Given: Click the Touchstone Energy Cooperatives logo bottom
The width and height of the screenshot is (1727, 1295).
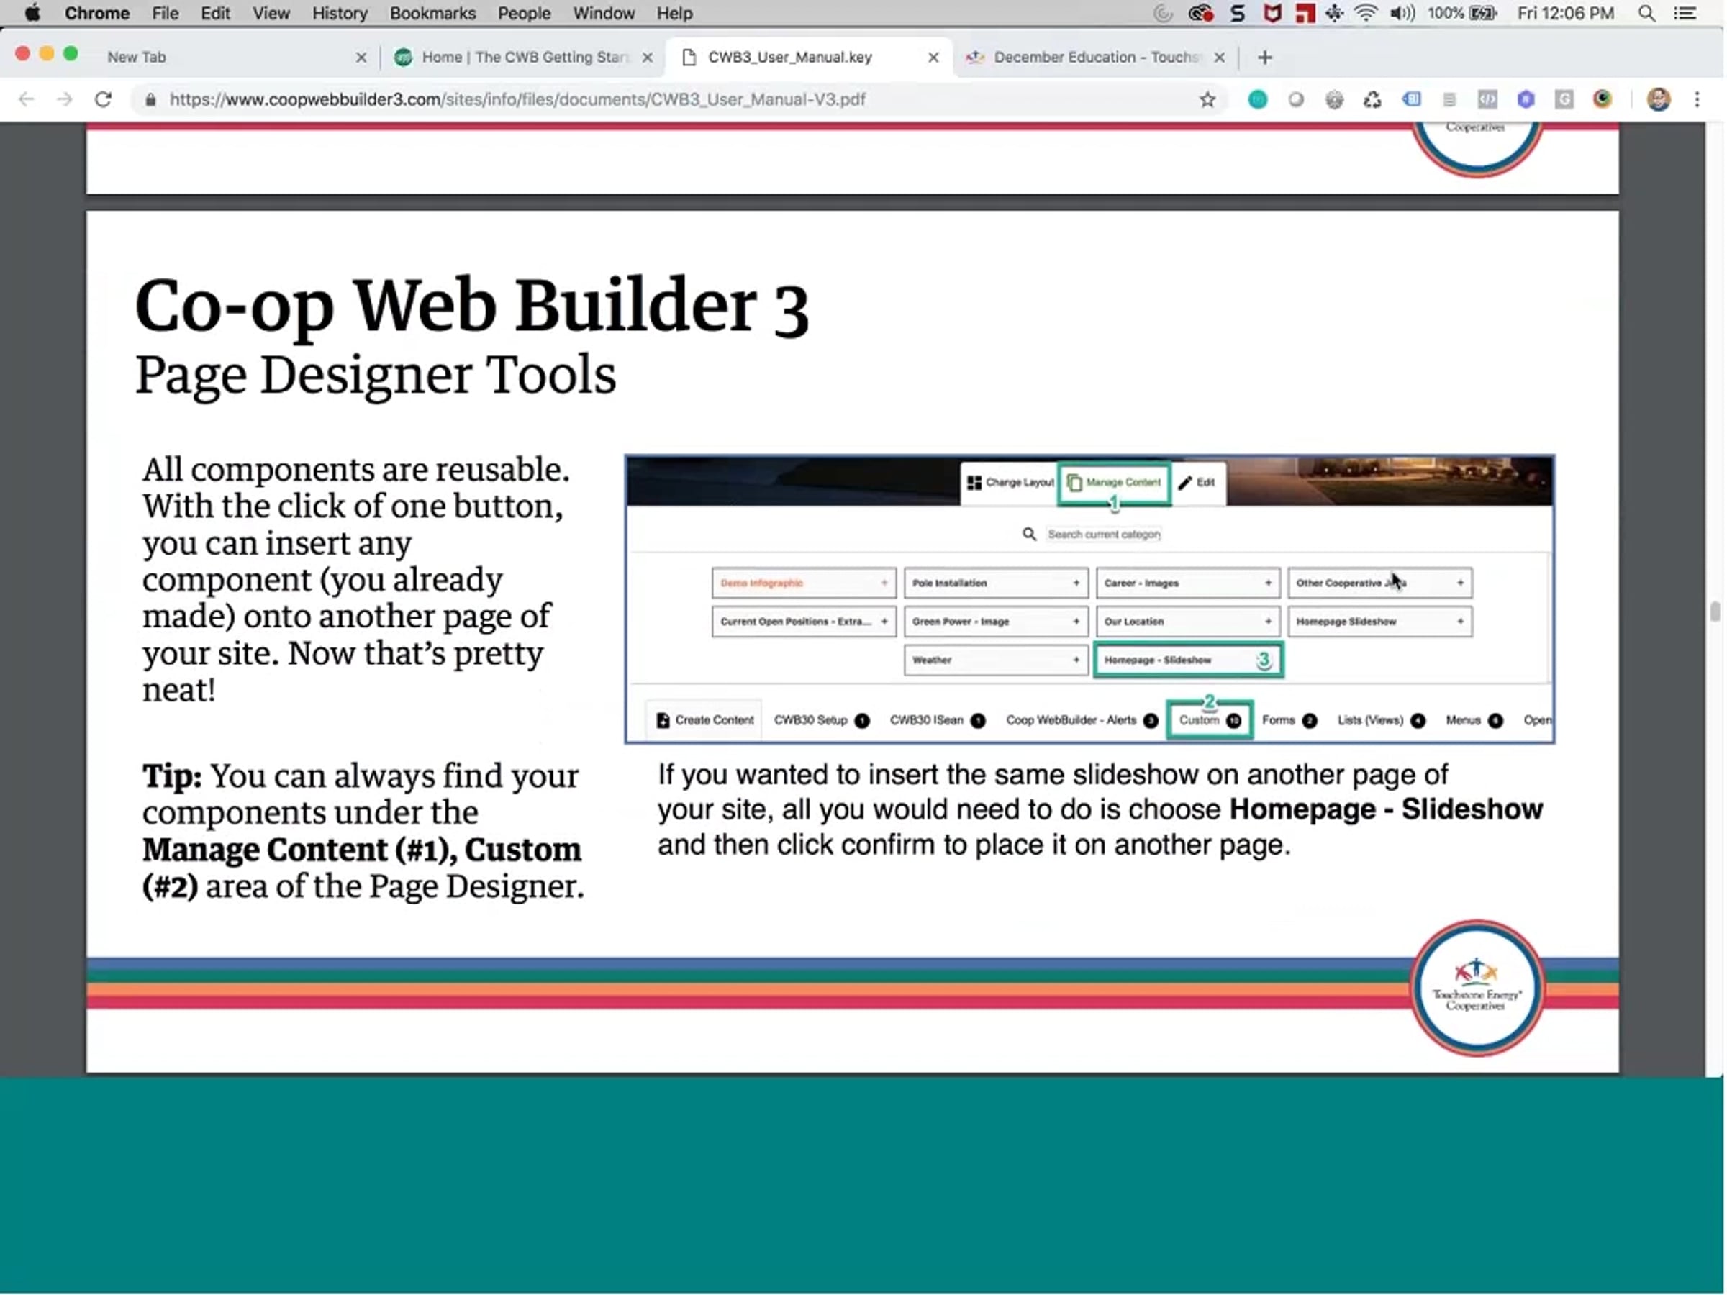Looking at the screenshot, I should [x=1477, y=989].
